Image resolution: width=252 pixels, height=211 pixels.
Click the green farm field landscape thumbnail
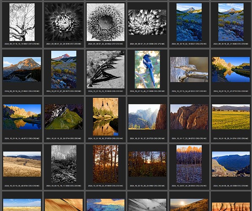[x=231, y=117]
